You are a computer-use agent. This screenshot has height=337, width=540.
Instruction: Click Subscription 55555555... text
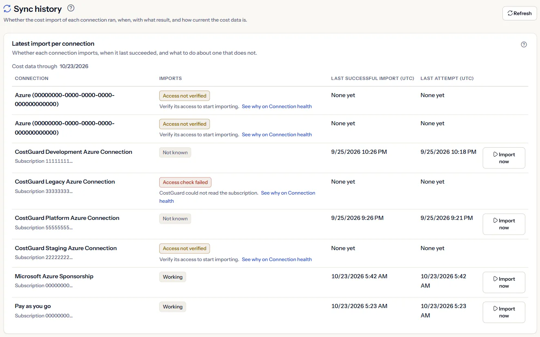[44, 228]
